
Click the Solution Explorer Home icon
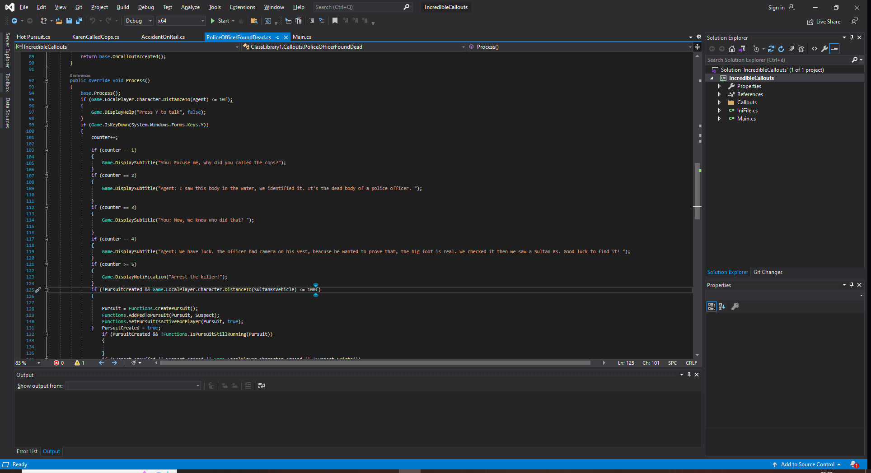click(x=732, y=49)
